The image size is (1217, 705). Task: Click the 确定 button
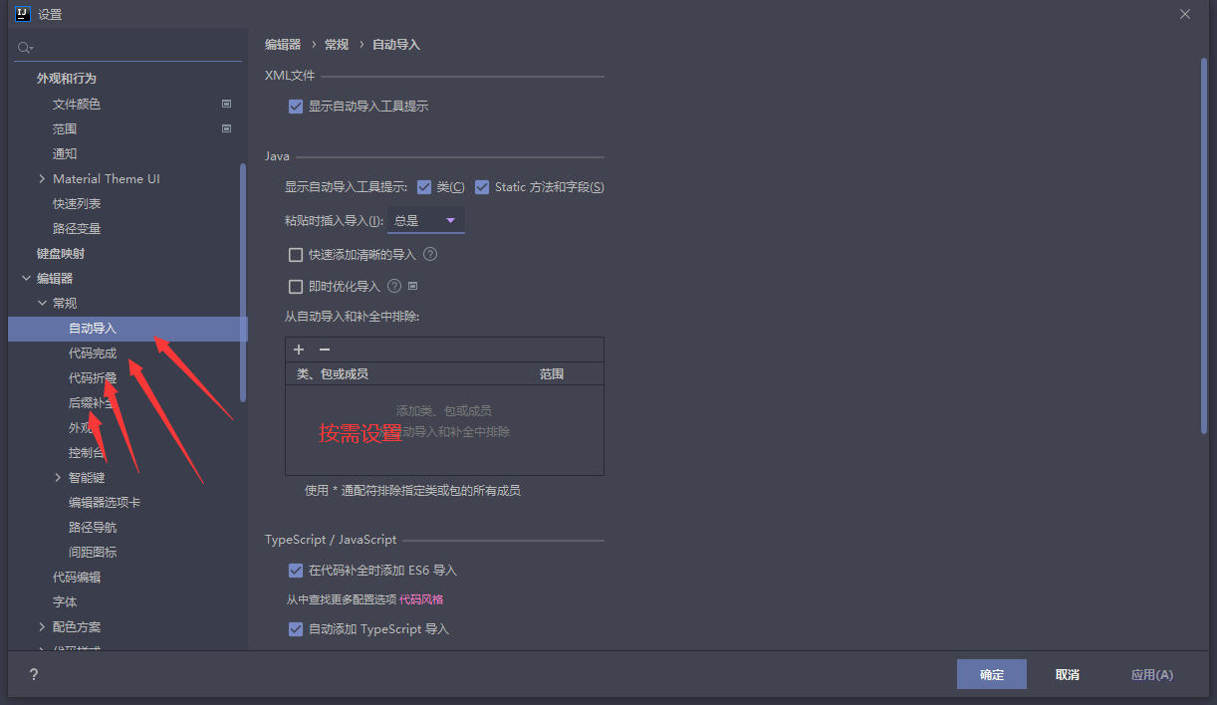tap(992, 674)
